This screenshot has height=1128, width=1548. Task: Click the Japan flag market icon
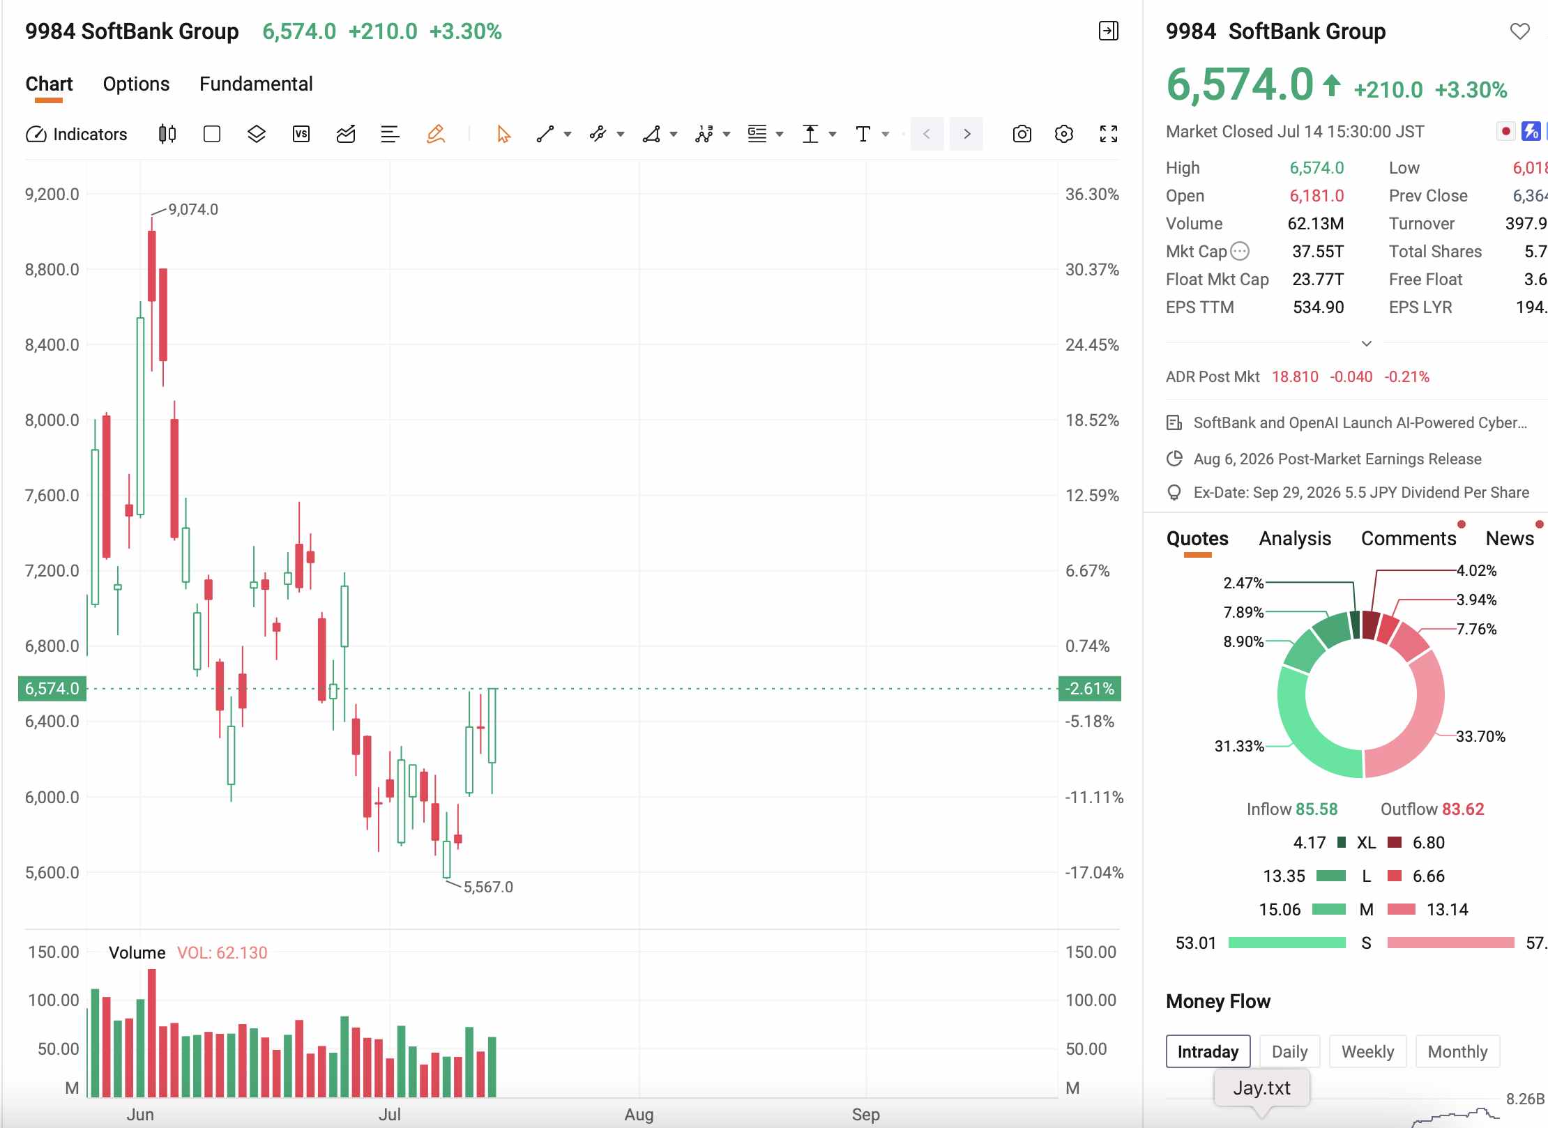pyautogui.click(x=1506, y=131)
